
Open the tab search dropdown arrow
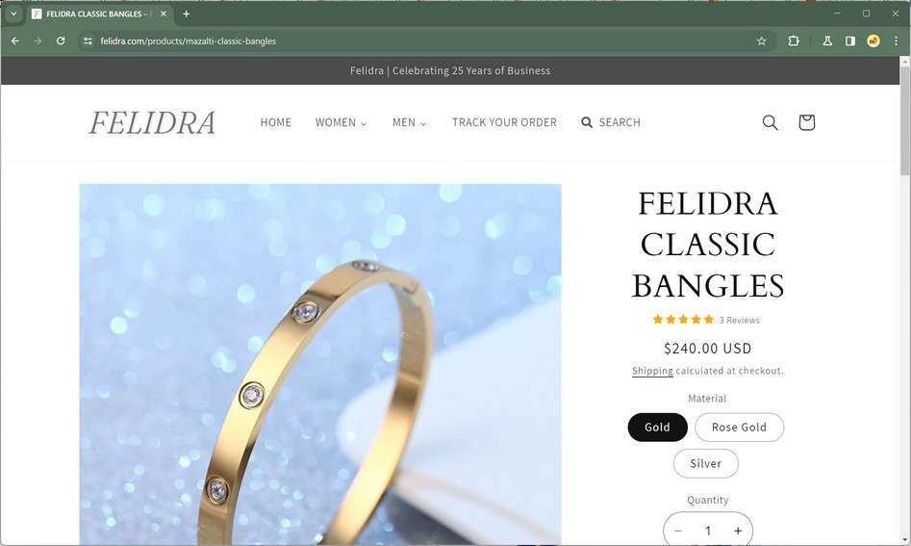click(x=13, y=13)
